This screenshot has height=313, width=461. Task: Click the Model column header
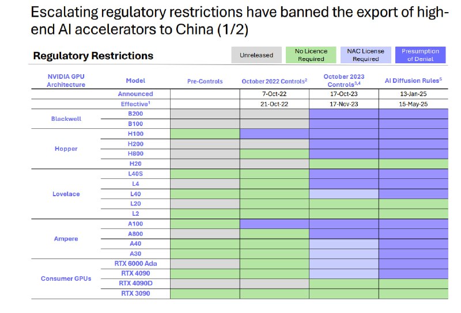[135, 81]
